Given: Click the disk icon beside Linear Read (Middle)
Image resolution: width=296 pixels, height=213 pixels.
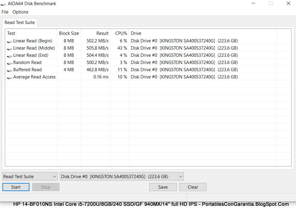Looking at the screenshot, I should pos(10,48).
